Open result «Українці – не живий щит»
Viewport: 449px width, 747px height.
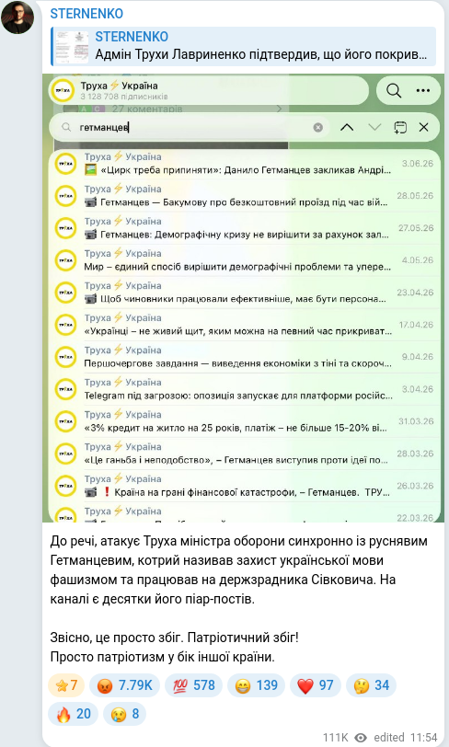[245, 325]
